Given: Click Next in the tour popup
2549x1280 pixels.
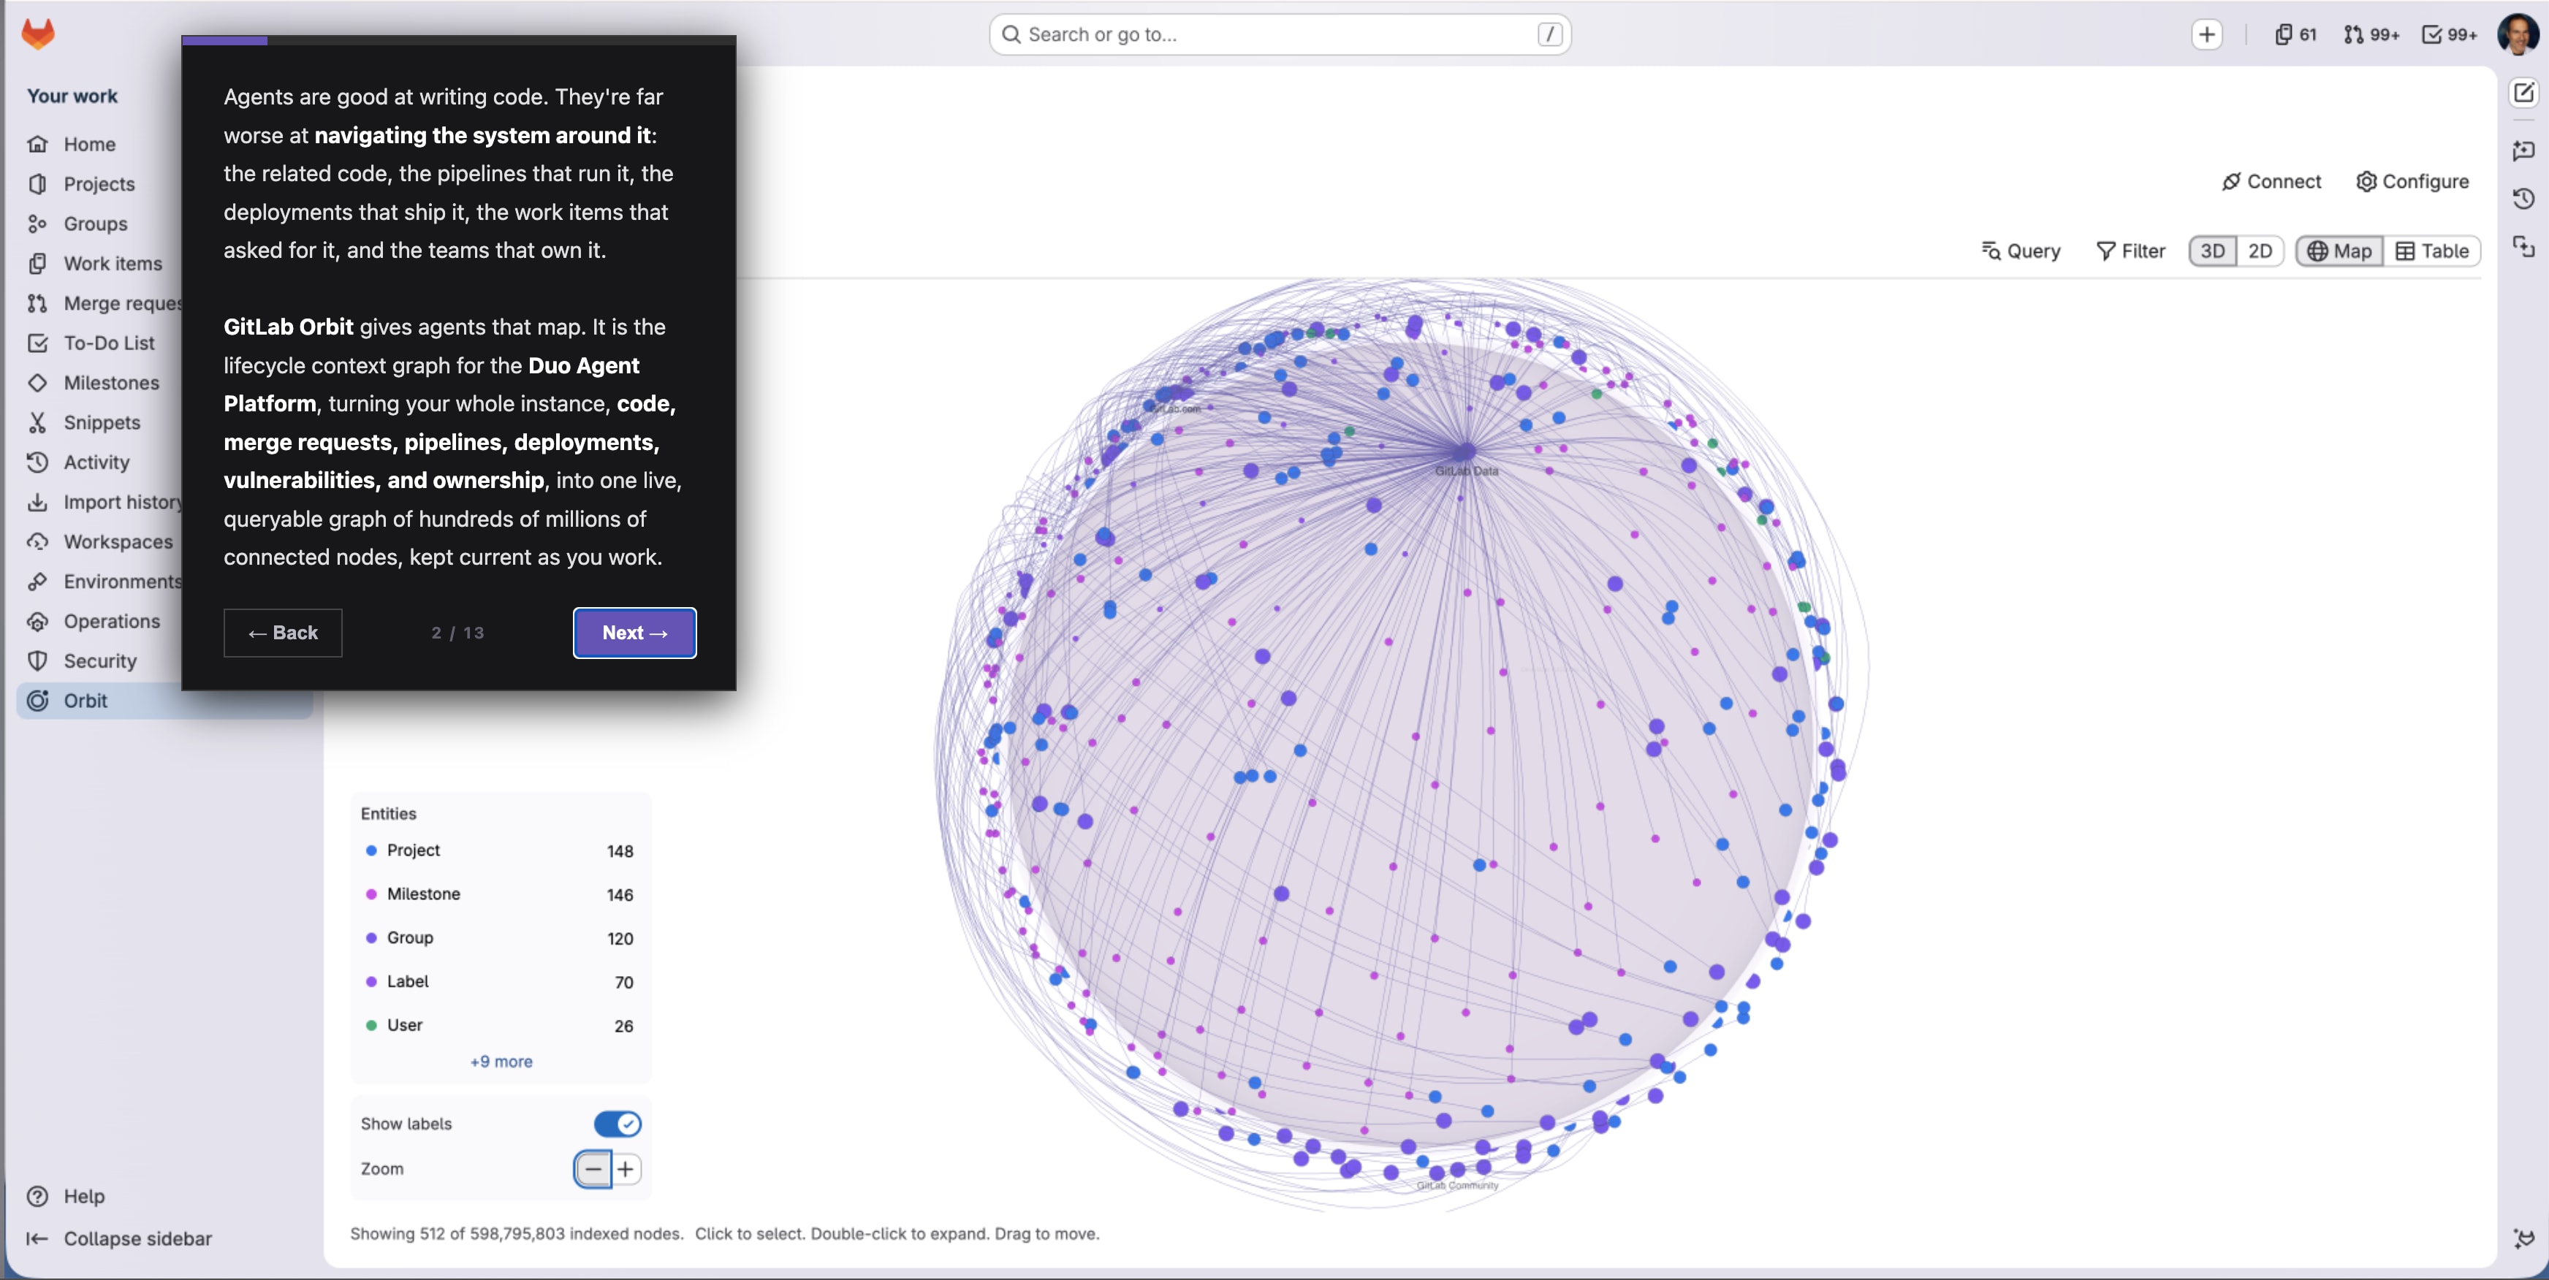Looking at the screenshot, I should pos(634,633).
